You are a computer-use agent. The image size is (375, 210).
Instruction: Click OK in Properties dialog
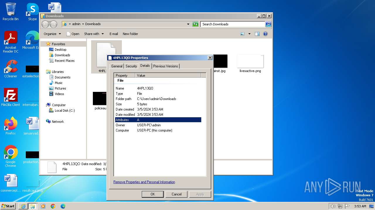[x=153, y=194]
